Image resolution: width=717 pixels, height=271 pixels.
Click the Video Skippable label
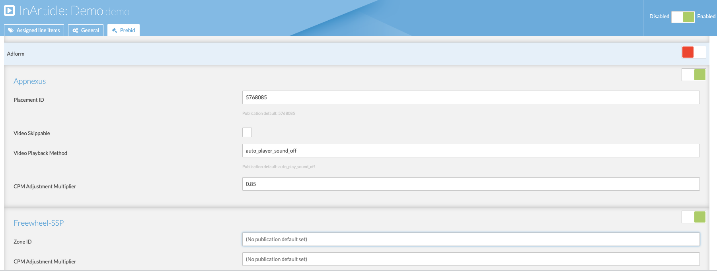pyautogui.click(x=32, y=133)
